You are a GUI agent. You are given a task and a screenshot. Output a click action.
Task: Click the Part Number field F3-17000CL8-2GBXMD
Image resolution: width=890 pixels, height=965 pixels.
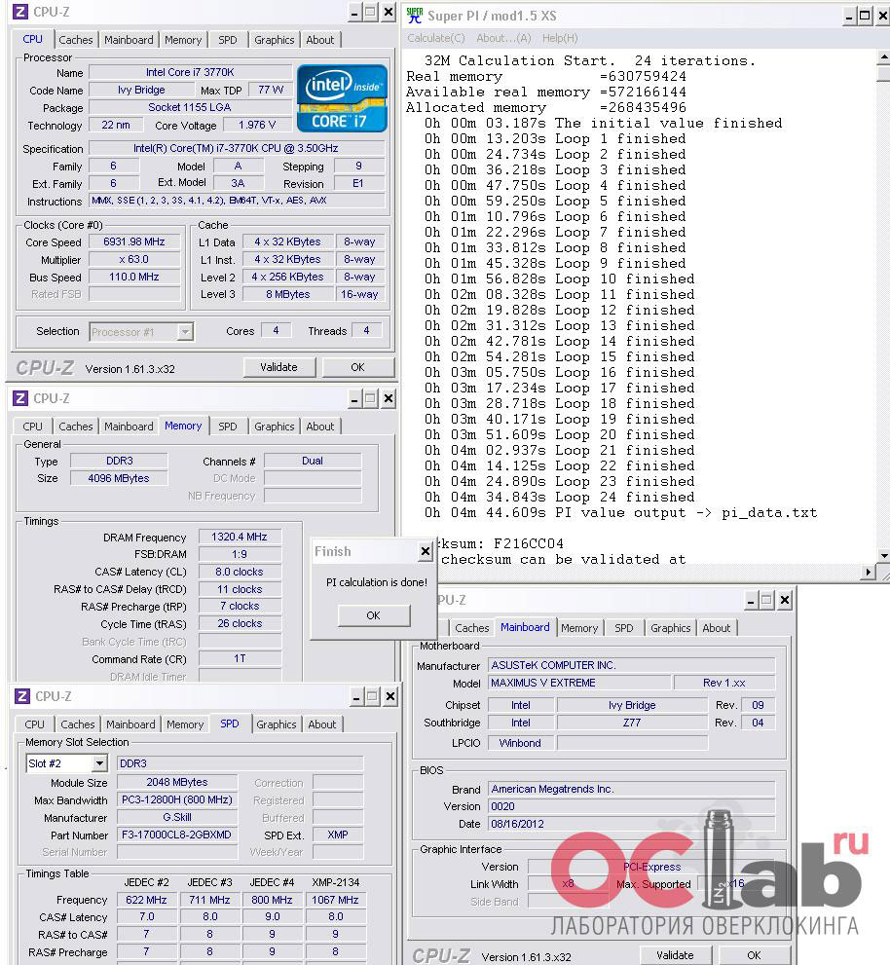tap(176, 835)
